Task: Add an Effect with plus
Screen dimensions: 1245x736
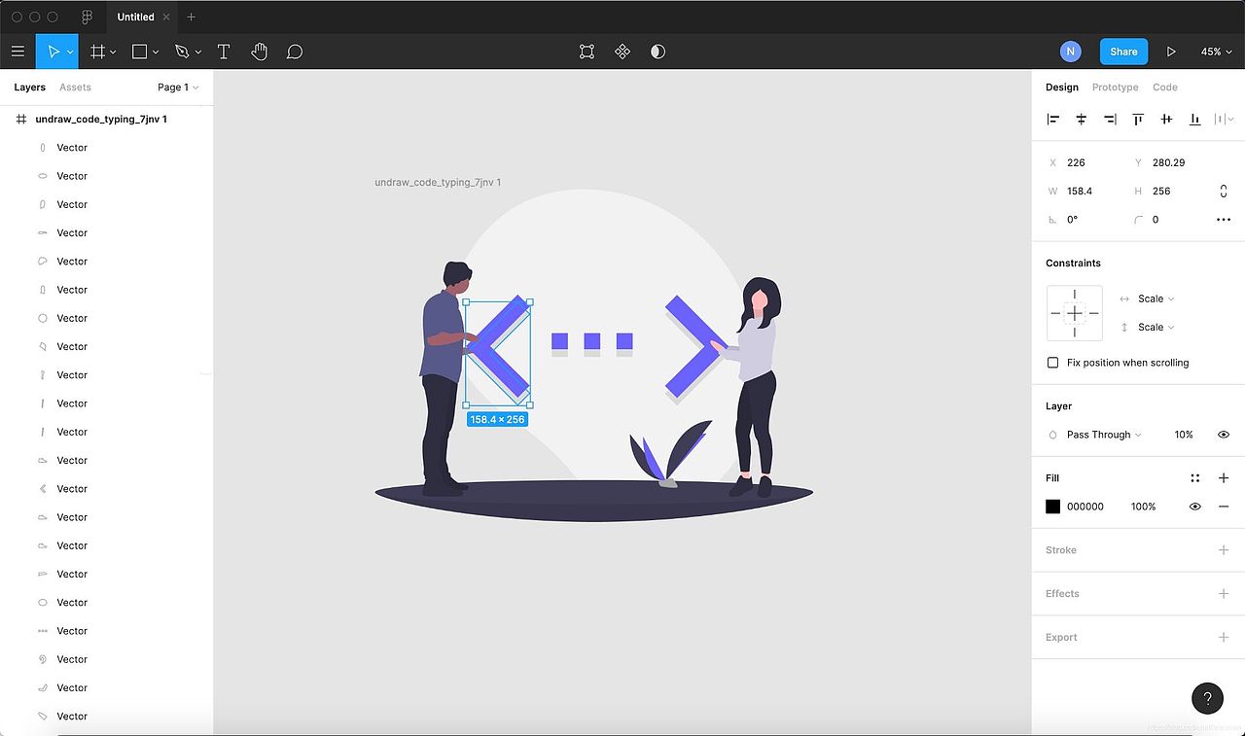Action: (x=1224, y=593)
